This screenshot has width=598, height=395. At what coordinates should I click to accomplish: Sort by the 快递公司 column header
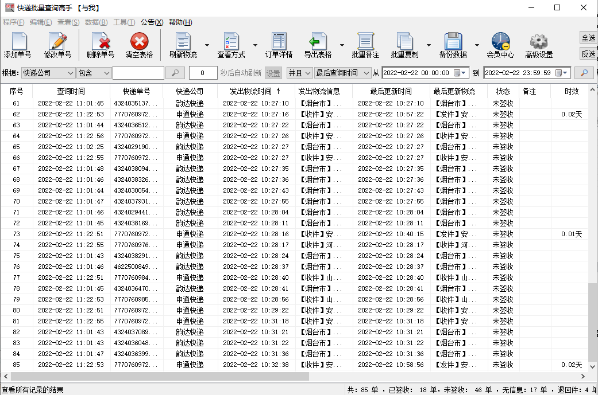(x=190, y=91)
